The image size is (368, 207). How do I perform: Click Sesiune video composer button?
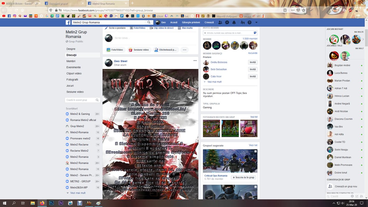(139, 50)
